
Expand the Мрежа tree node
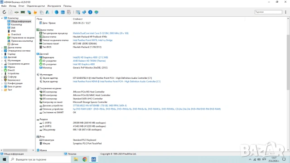(x=2, y=67)
